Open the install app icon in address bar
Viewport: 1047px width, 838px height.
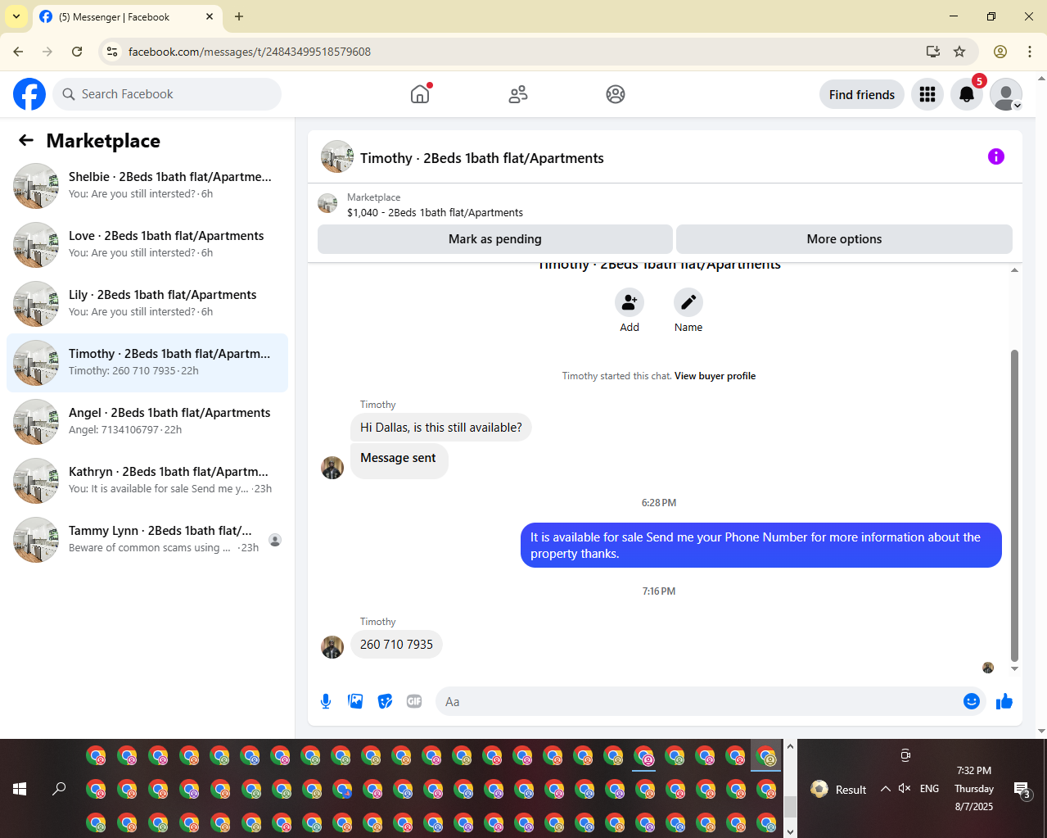(933, 52)
